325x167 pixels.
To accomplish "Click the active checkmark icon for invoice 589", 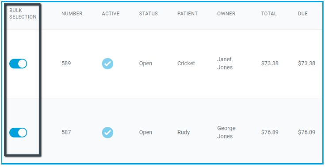I will click(x=107, y=63).
